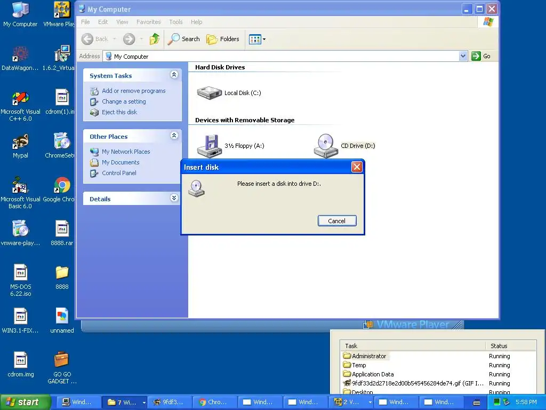Select WIN3.1-FIX desktop file
The height and width of the screenshot is (410, 546).
point(20,321)
